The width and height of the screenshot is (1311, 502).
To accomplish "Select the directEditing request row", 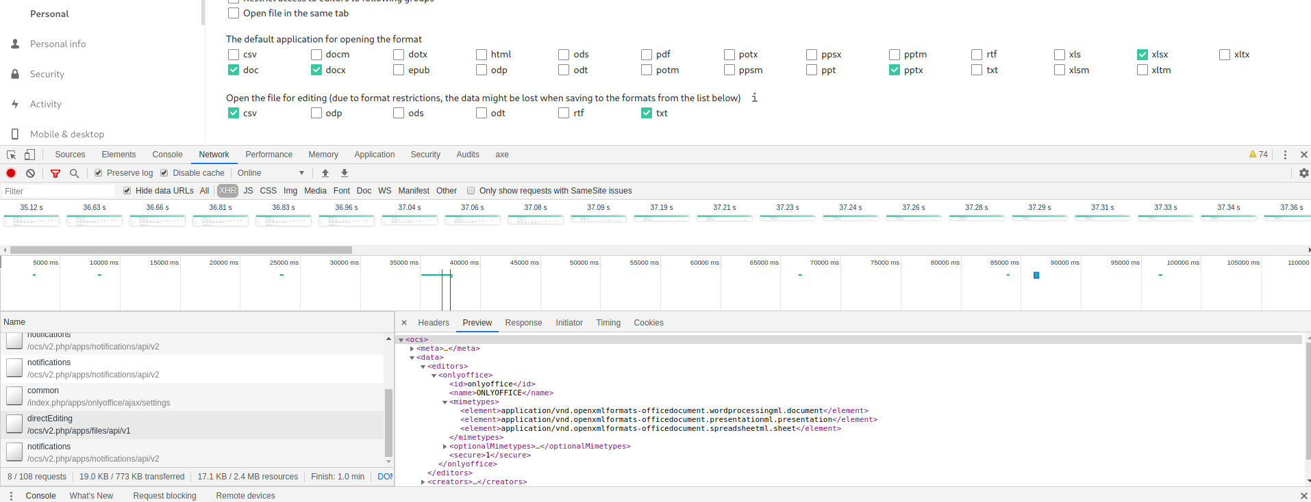I will (192, 425).
